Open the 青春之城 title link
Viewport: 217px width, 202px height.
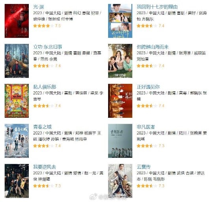(x=42, y=127)
